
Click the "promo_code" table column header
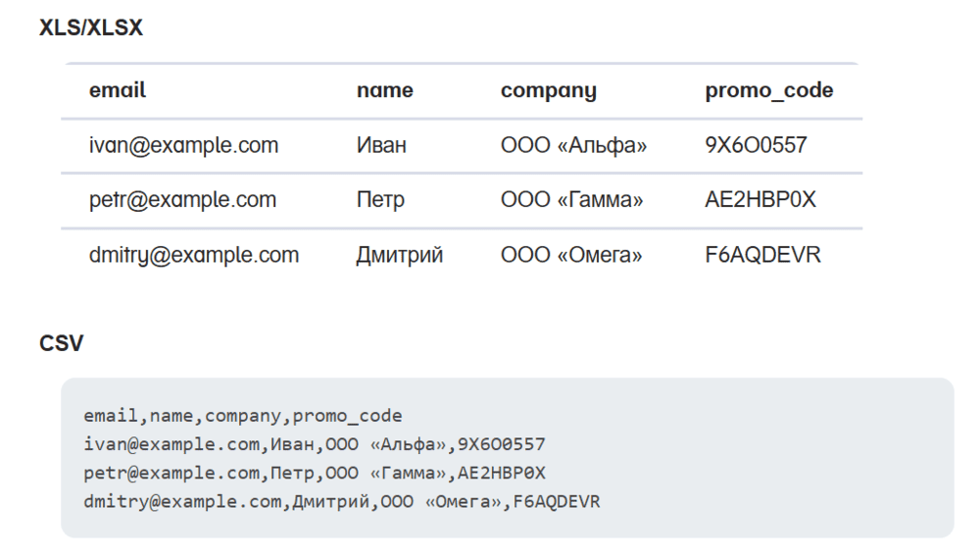pos(769,91)
